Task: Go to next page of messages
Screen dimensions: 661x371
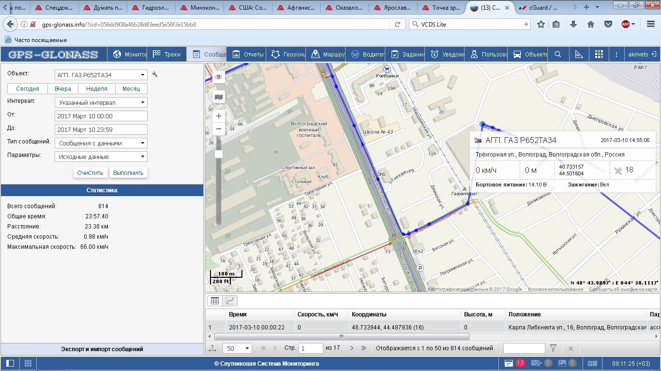Action: pos(352,348)
